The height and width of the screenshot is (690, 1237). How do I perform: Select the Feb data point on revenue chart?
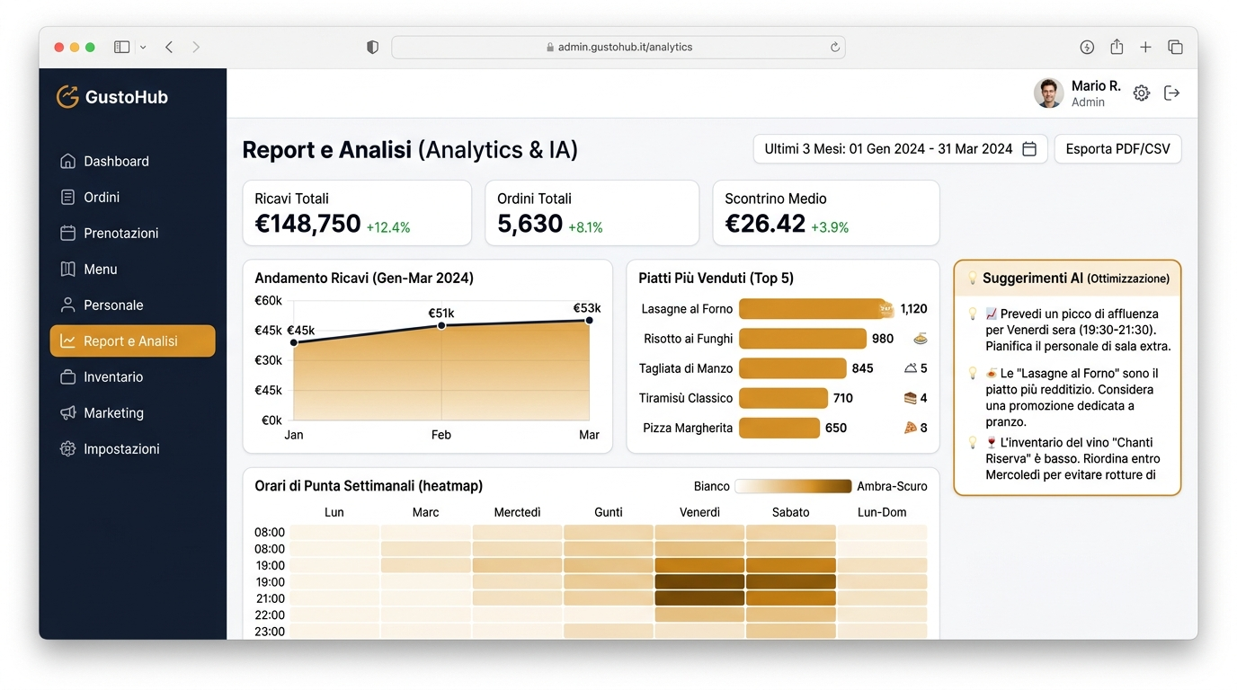click(x=441, y=325)
